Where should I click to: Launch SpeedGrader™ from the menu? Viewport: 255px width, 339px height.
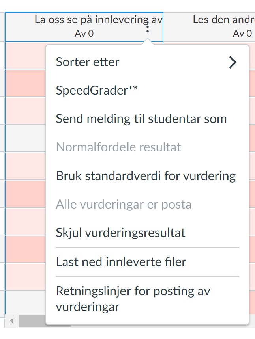(x=97, y=90)
